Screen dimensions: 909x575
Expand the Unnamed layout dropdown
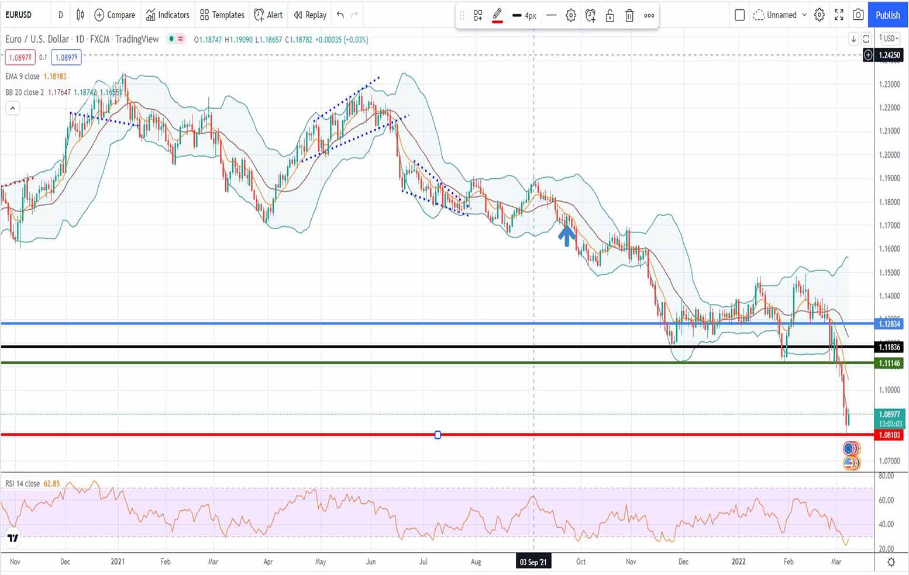[x=804, y=15]
